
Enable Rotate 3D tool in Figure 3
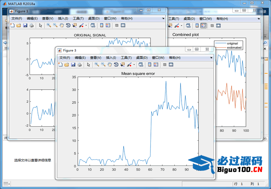click(x=116, y=65)
